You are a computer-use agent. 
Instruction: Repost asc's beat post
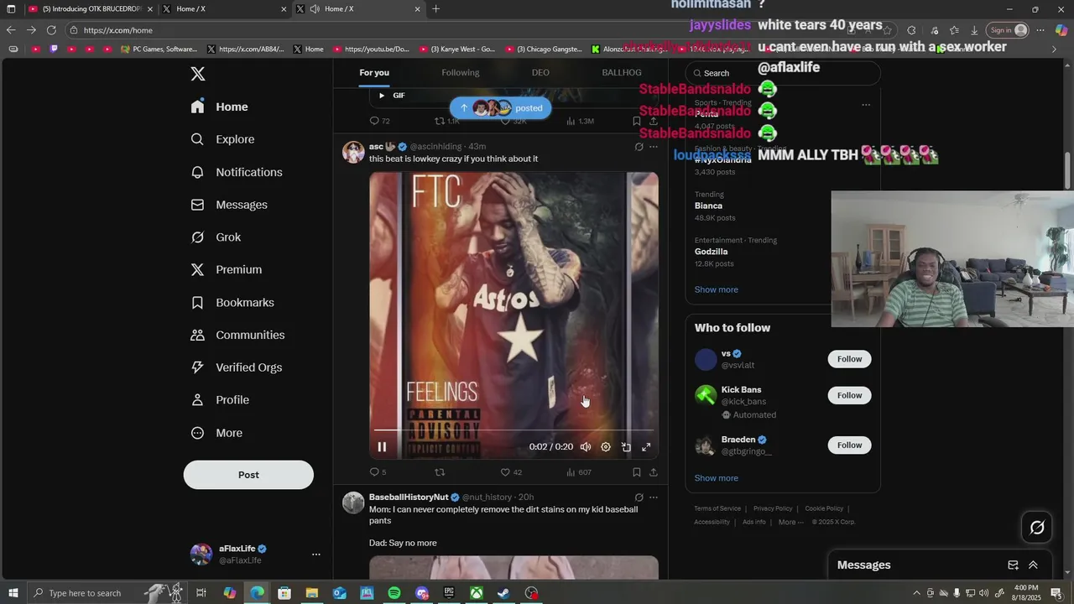point(440,472)
